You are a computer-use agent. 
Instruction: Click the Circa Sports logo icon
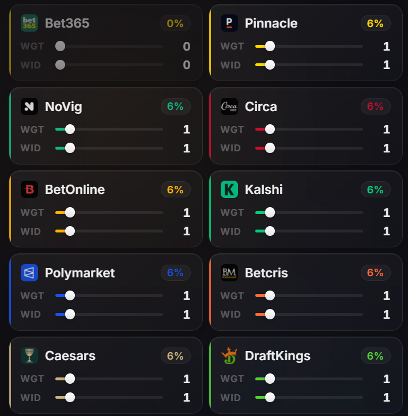pyautogui.click(x=229, y=106)
